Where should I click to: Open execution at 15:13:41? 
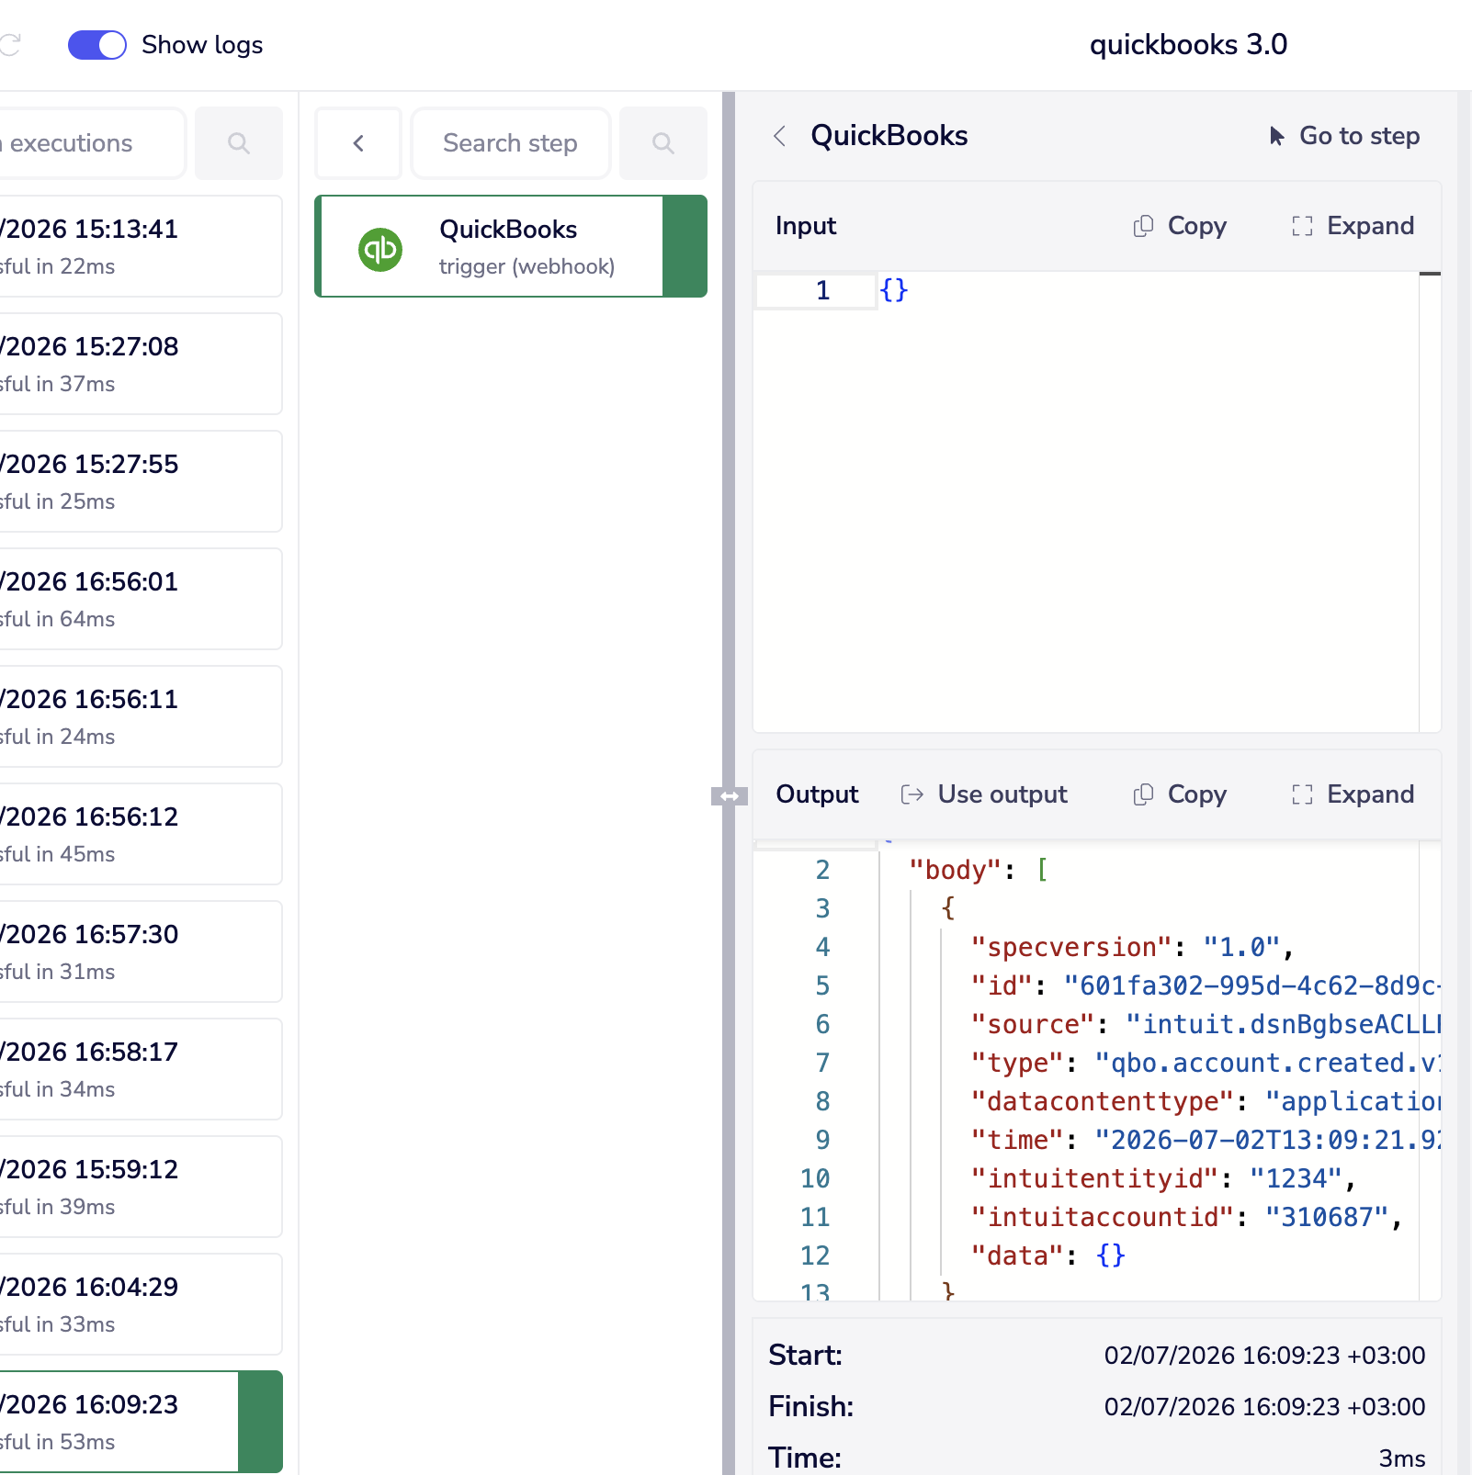tap(141, 246)
